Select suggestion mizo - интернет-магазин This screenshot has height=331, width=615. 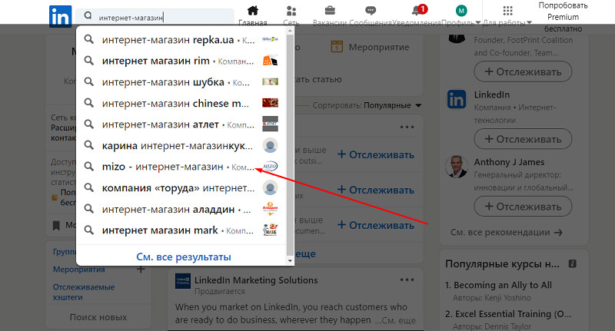pyautogui.click(x=181, y=167)
